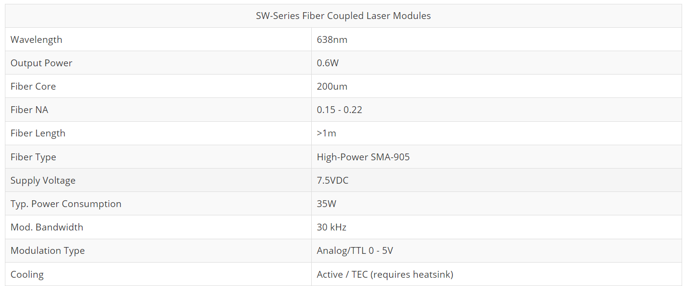Click the Fiber NA label

coord(29,110)
